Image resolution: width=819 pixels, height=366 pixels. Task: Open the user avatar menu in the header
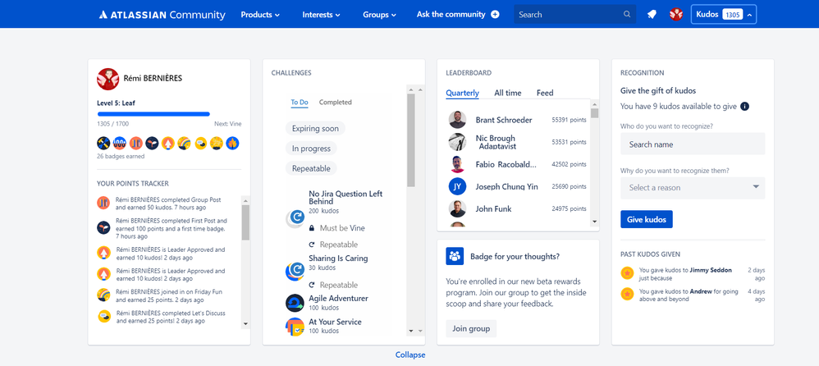pyautogui.click(x=676, y=15)
